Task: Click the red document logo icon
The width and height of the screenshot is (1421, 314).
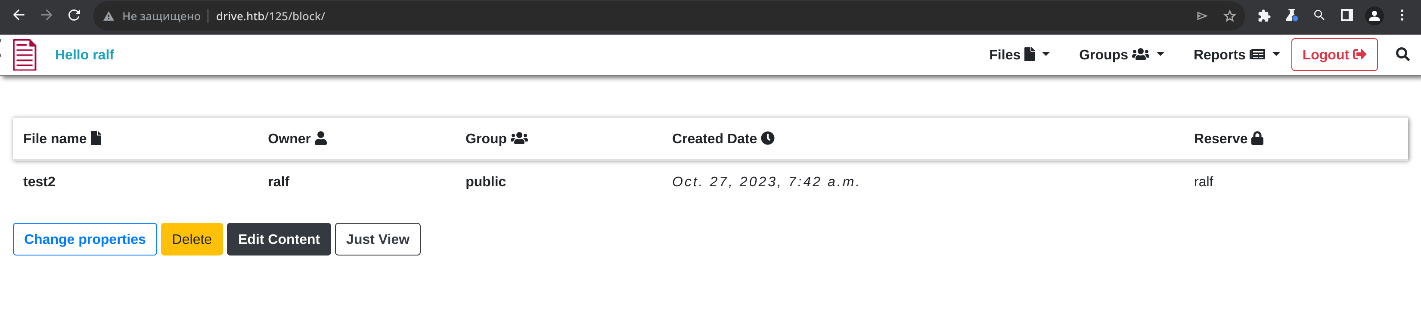Action: click(x=25, y=55)
